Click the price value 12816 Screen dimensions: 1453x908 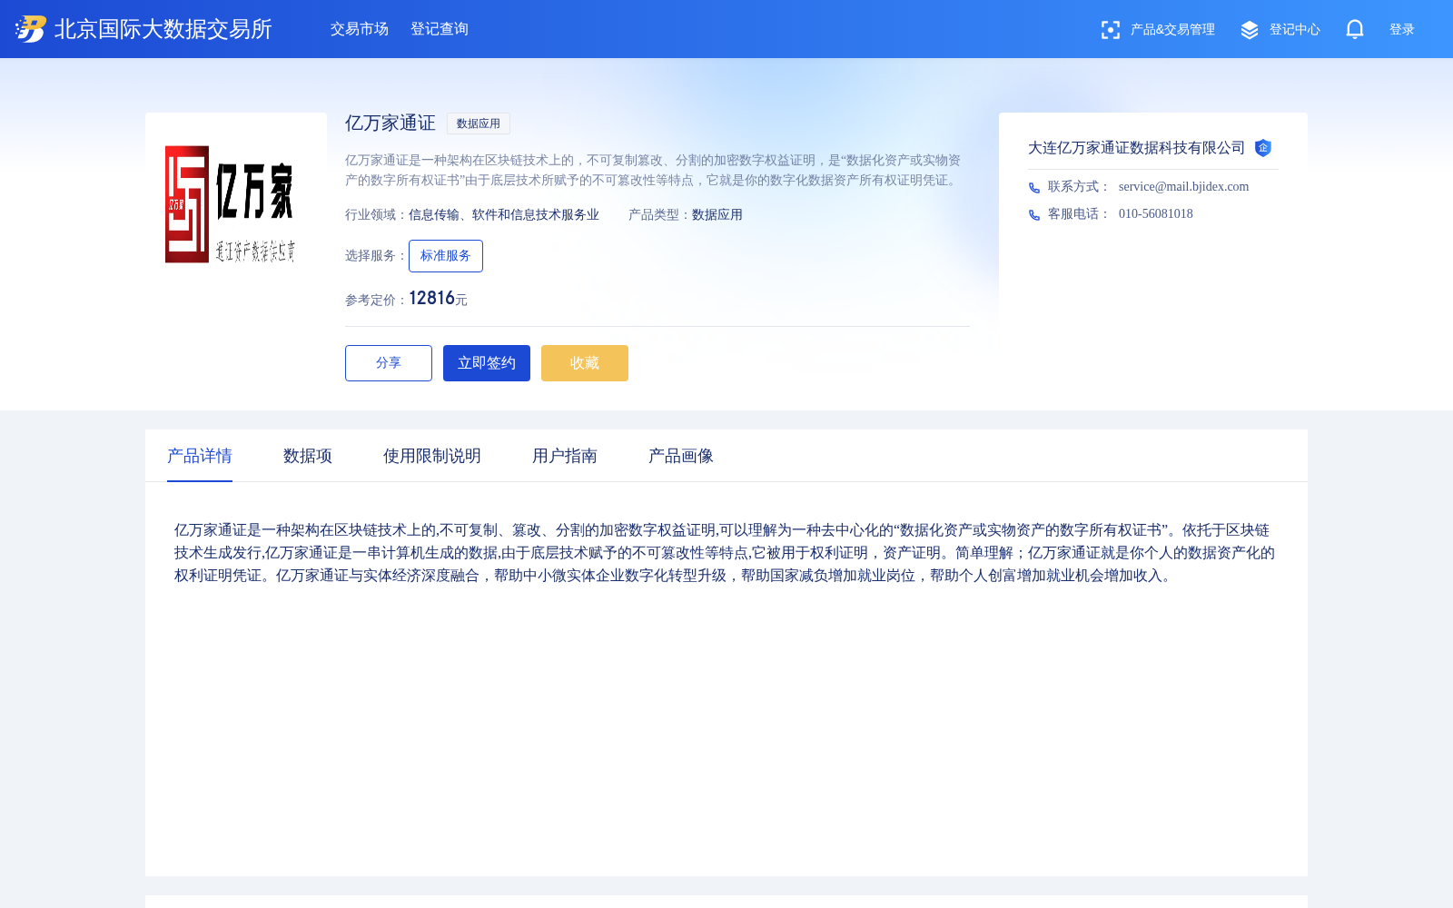[x=432, y=298]
